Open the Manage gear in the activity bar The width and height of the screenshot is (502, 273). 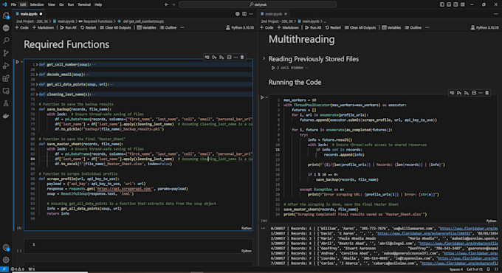tap(6, 260)
